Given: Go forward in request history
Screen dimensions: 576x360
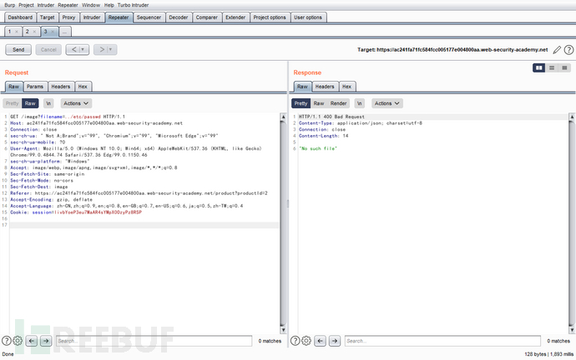Looking at the screenshot, I should tap(101, 49).
